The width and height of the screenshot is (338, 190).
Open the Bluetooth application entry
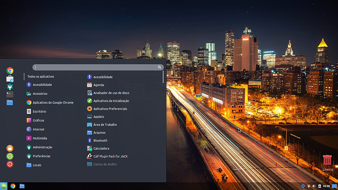97,140
